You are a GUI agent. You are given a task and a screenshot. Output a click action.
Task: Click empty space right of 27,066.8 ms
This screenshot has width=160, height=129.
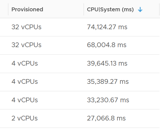[143, 118]
